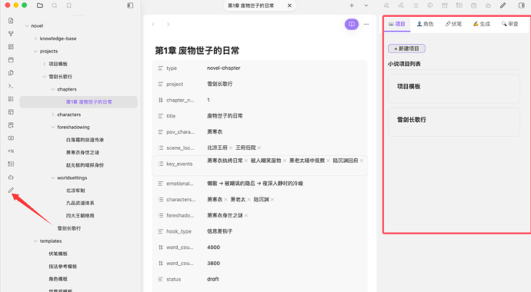This screenshot has height=292, width=531.
Task: Expand the knowledge-base folder
Action: 35,38
